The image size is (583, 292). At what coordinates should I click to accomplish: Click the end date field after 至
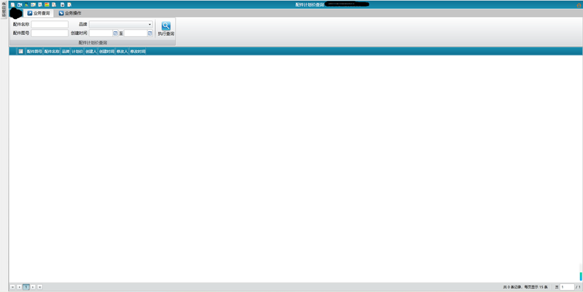coord(136,33)
